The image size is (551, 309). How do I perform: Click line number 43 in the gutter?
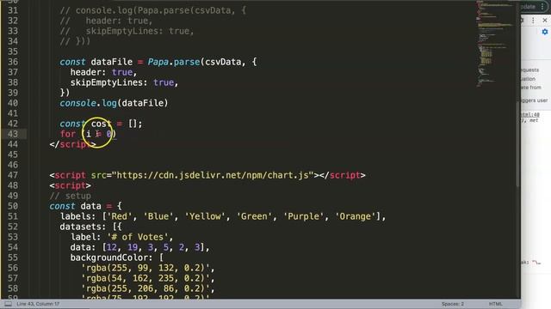[x=13, y=134]
